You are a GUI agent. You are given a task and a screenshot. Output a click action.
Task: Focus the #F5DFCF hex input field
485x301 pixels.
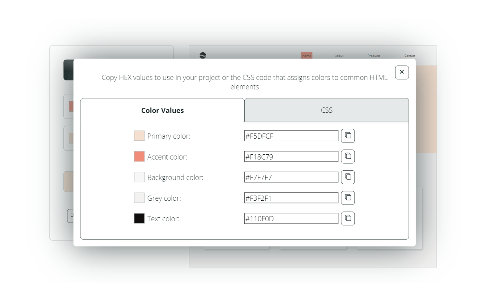pyautogui.click(x=291, y=136)
